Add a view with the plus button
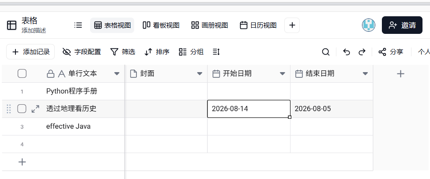The image size is (430, 179). (292, 25)
